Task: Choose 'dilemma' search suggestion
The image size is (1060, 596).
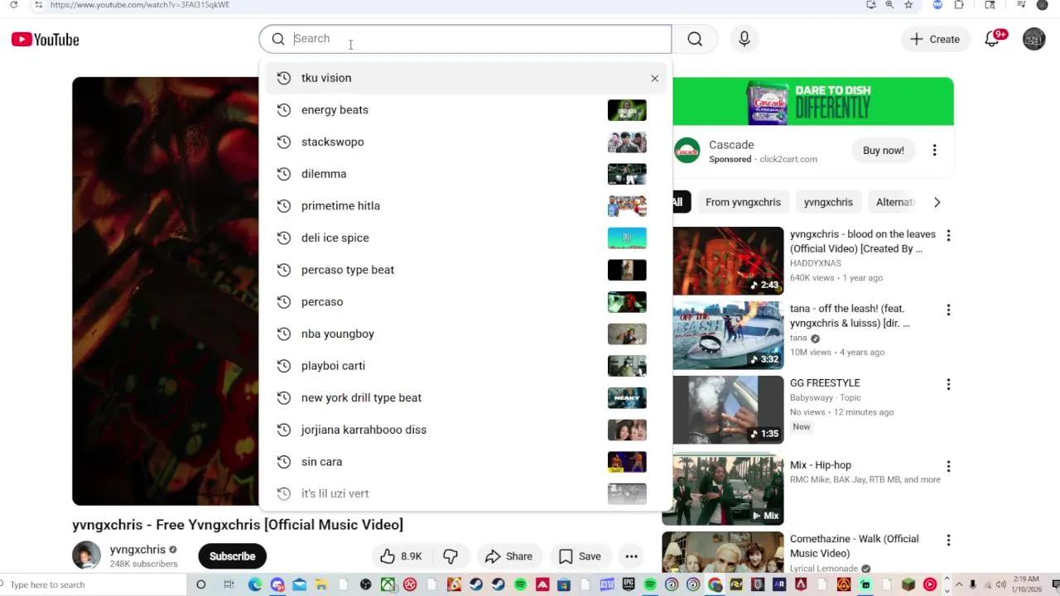Action: pos(465,174)
